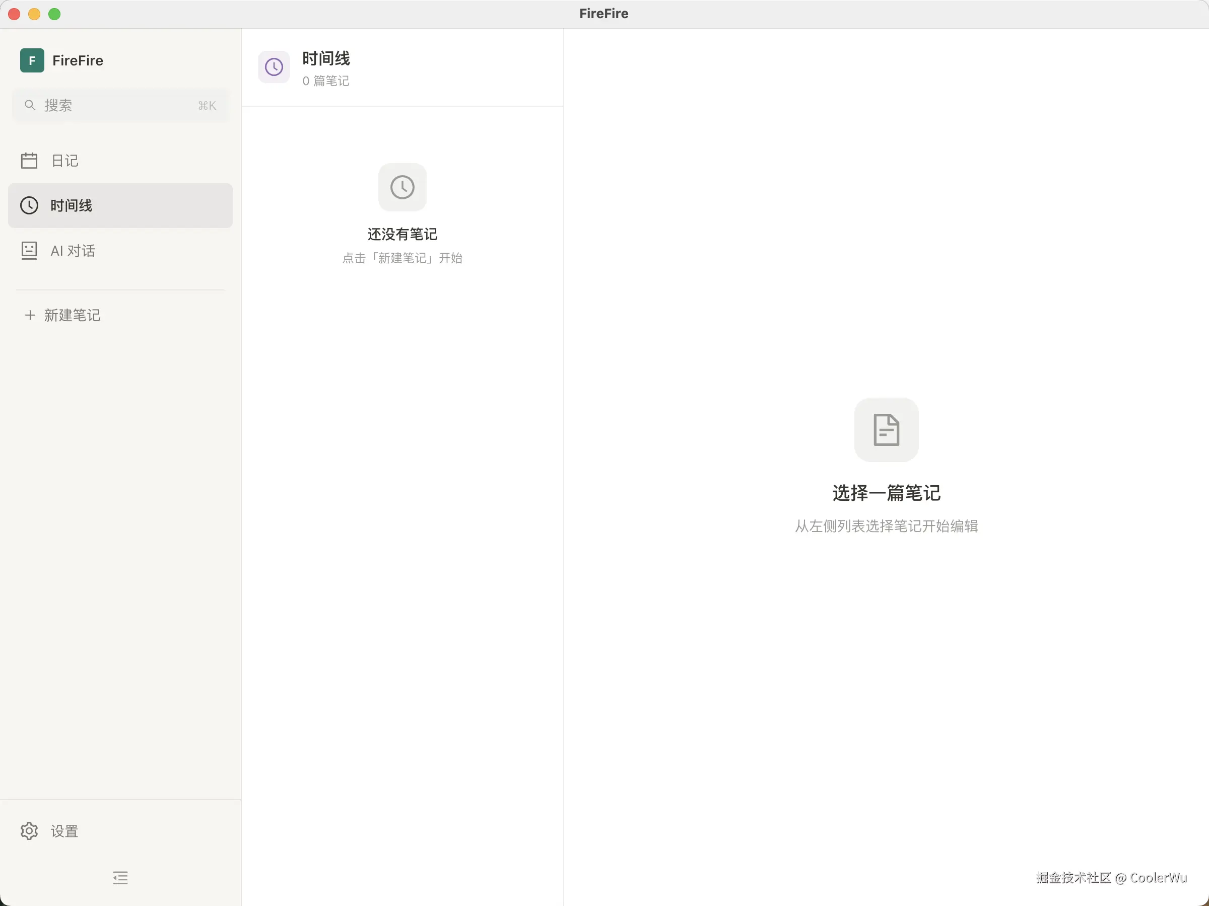The width and height of the screenshot is (1209, 906).
Task: Click the AI 对话 robot icon
Action: tap(29, 251)
